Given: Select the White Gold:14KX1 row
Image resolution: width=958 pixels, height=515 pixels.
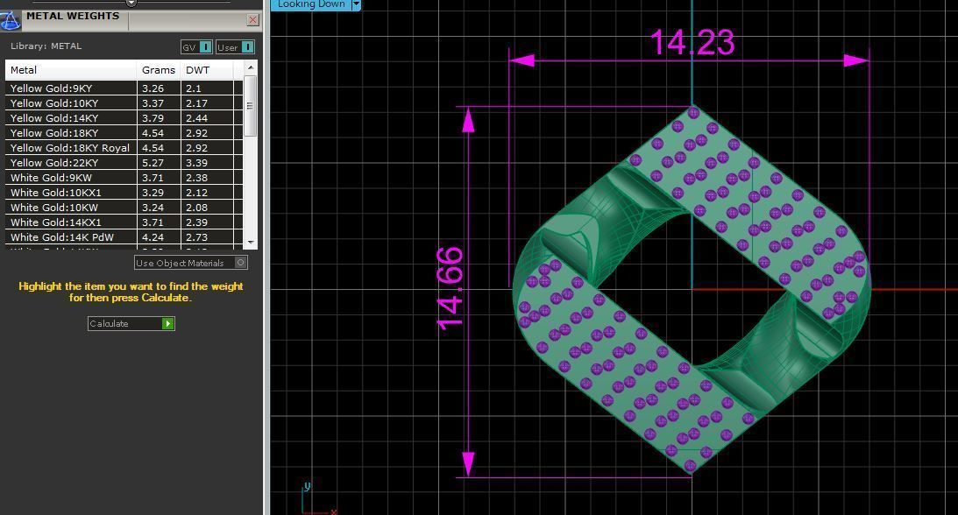Looking at the screenshot, I should tap(124, 222).
